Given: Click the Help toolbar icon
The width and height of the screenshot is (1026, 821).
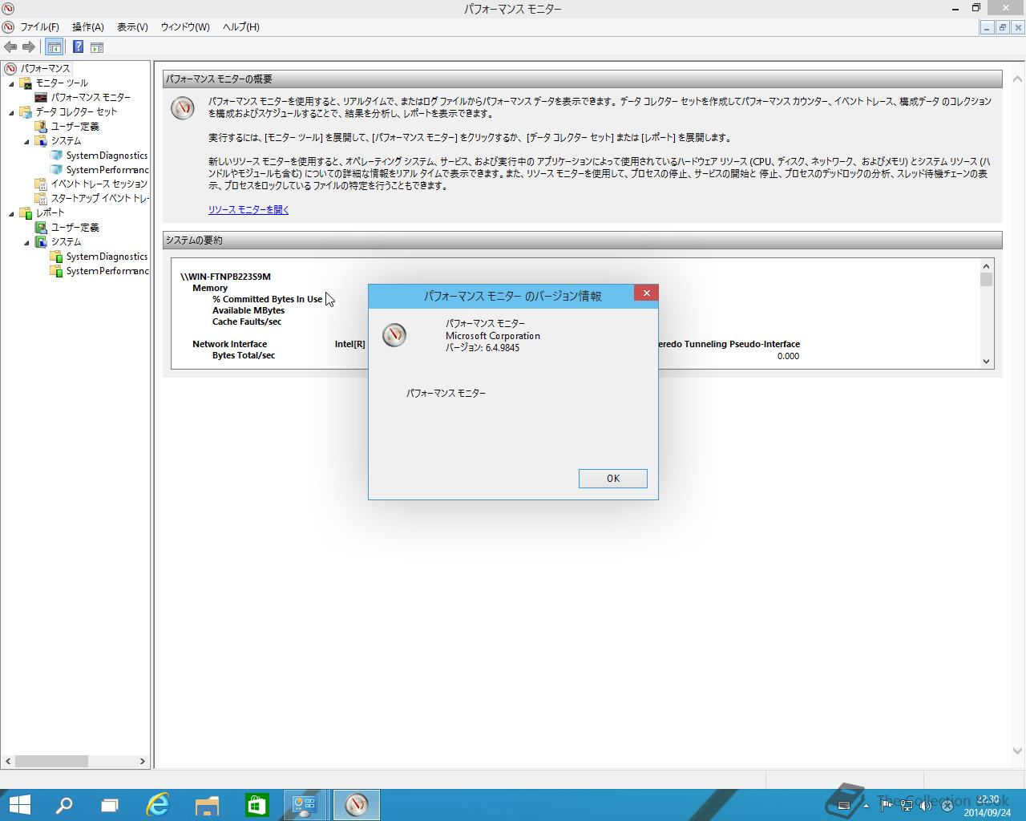Looking at the screenshot, I should [78, 47].
